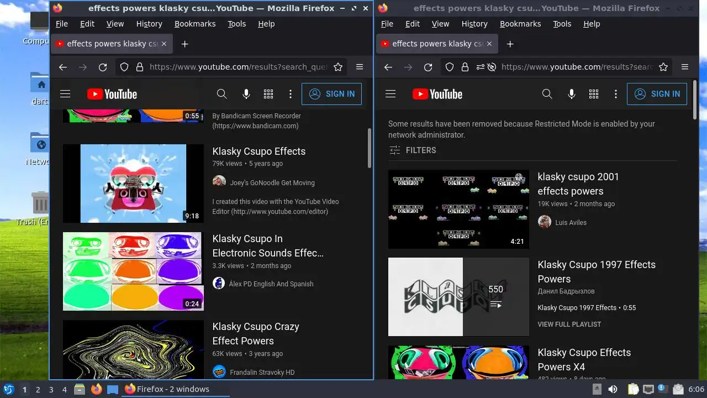707x398 pixels.
Task: Go back in right Firefox window
Action: click(388, 67)
